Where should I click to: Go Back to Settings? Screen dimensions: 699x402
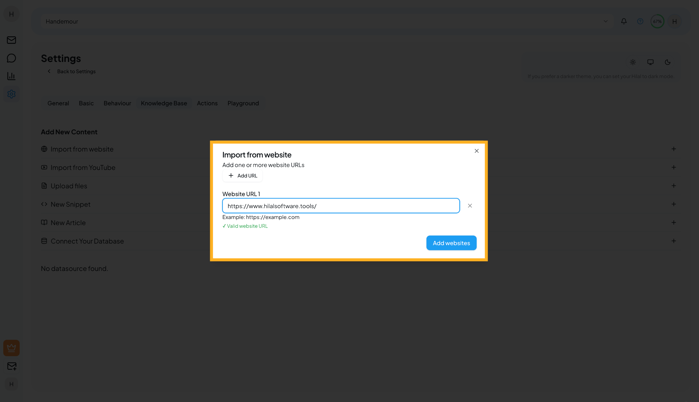pyautogui.click(x=71, y=71)
